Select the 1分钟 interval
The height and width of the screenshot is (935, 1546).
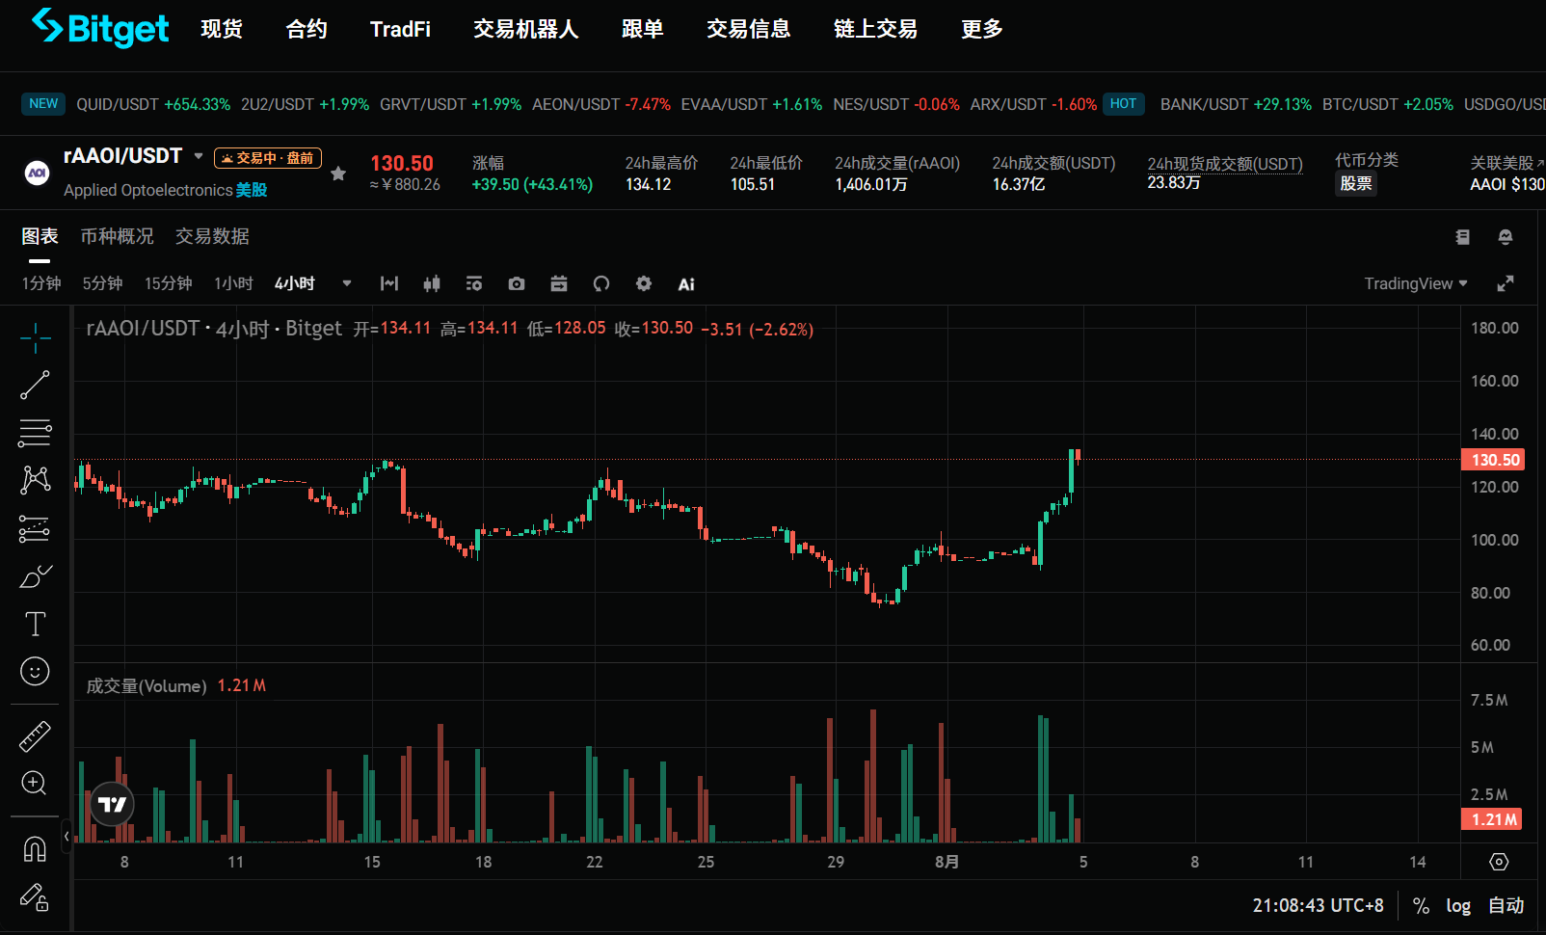41,283
